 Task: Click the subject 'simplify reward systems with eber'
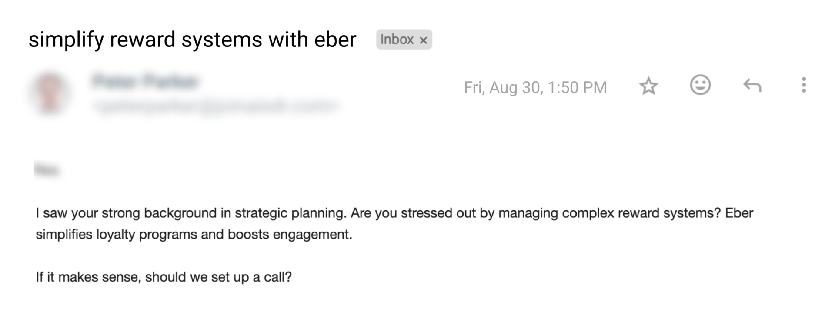(192, 40)
